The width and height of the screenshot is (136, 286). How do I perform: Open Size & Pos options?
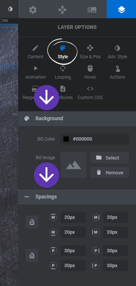pos(90,52)
